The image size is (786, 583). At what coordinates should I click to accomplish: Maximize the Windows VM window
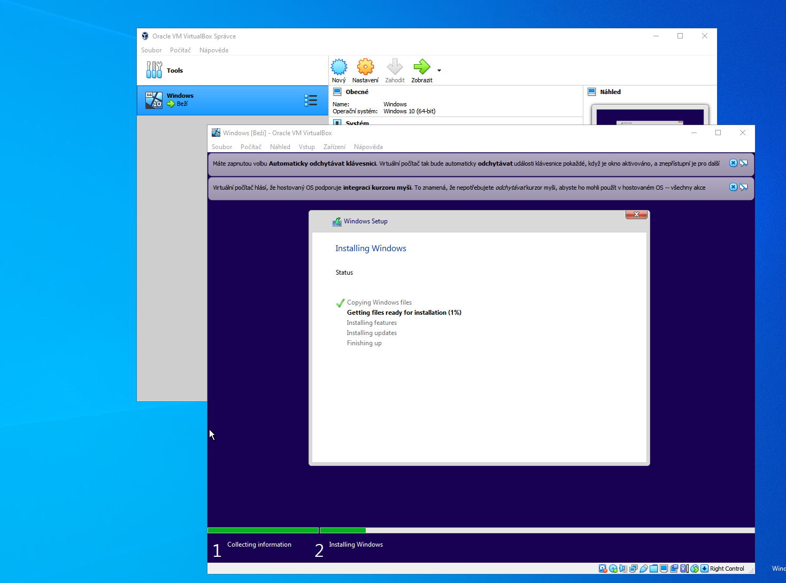[718, 133]
